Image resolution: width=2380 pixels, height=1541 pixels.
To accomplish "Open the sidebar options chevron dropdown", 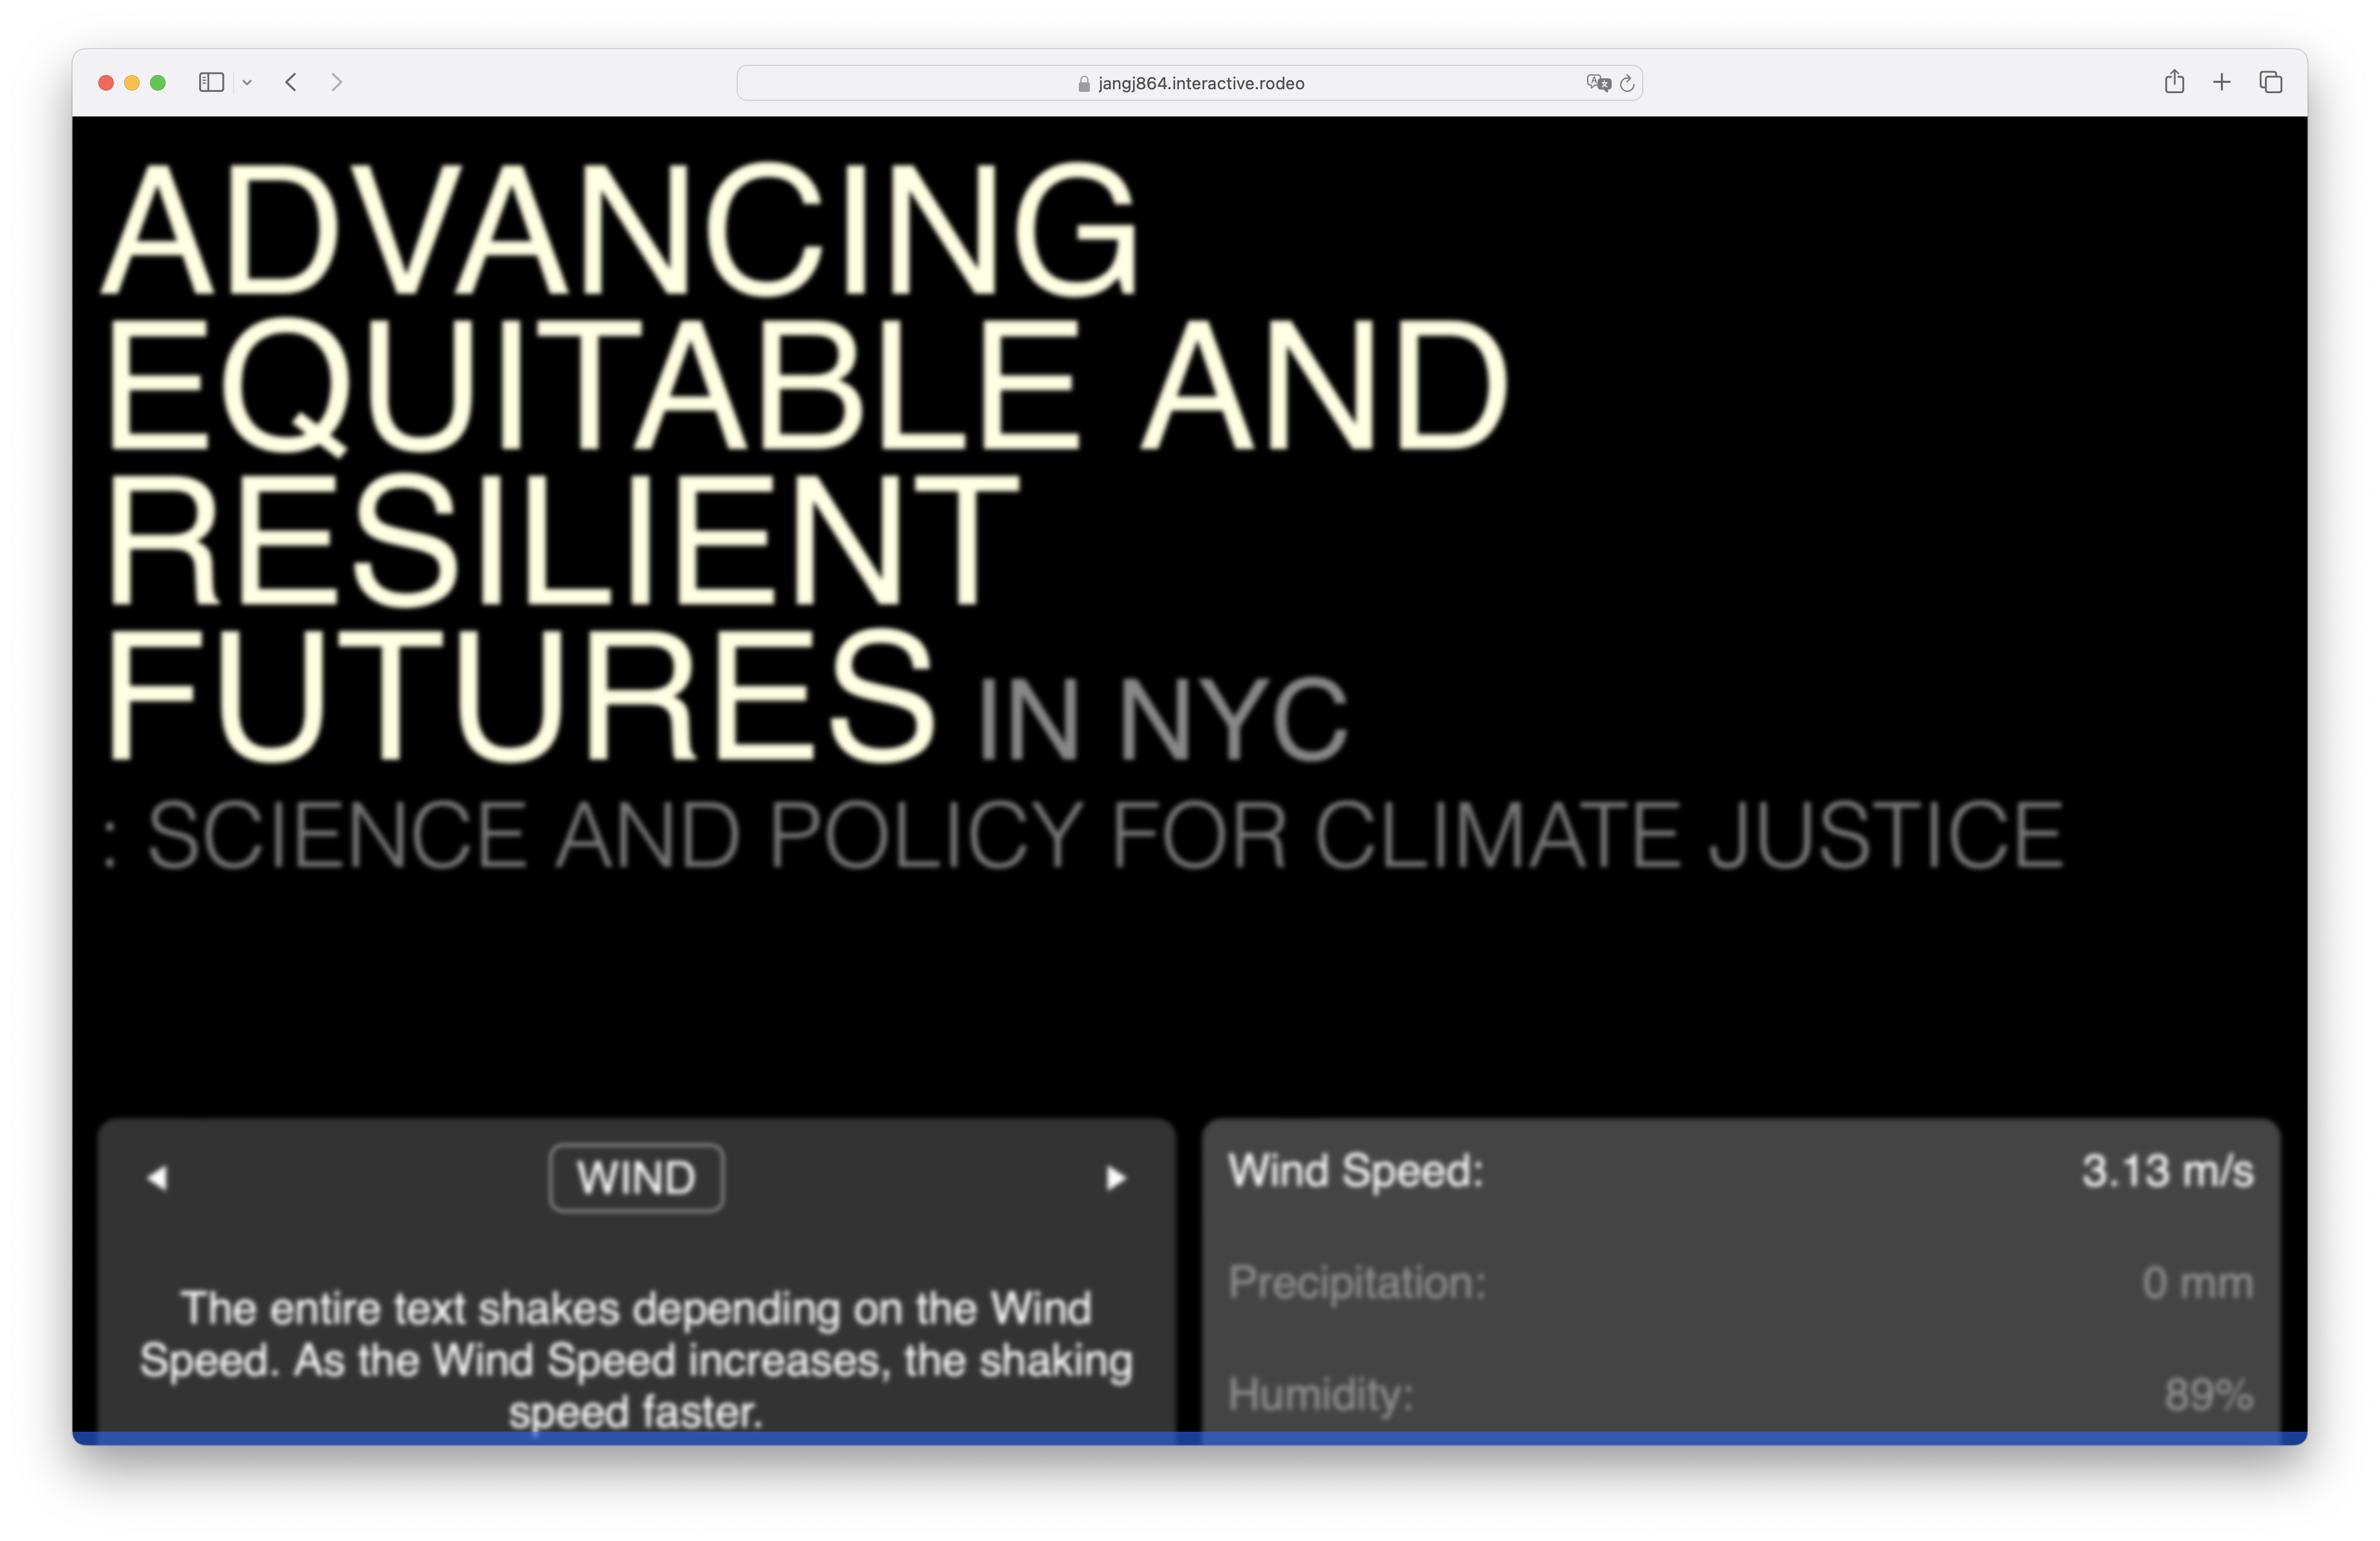I will click(x=247, y=83).
